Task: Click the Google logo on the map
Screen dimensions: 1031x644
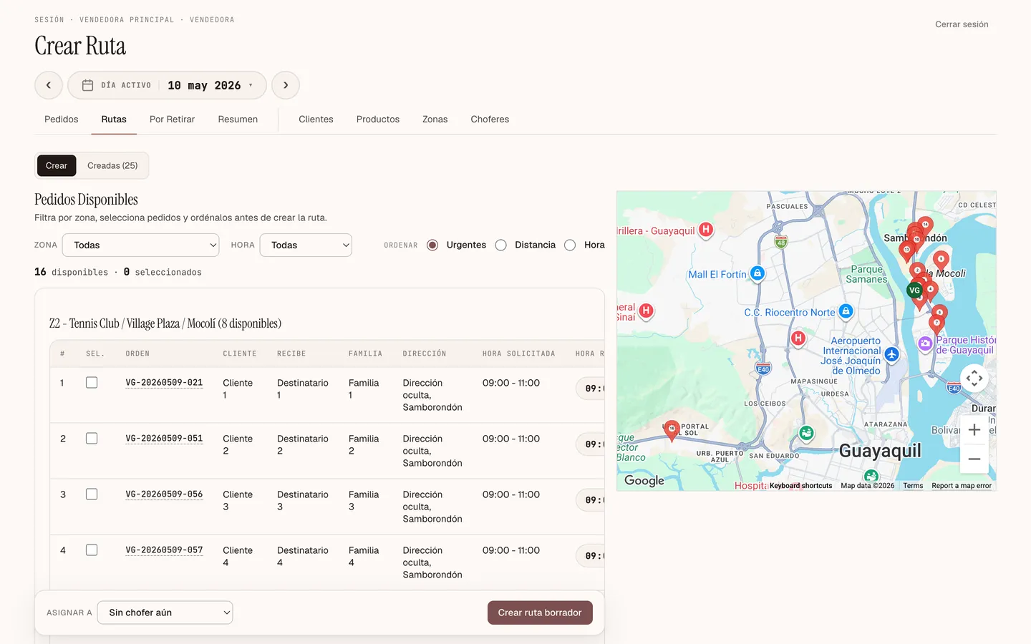Action: click(644, 481)
